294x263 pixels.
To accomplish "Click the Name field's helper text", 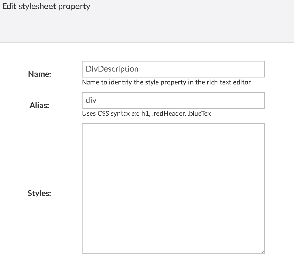I will tap(166, 82).
